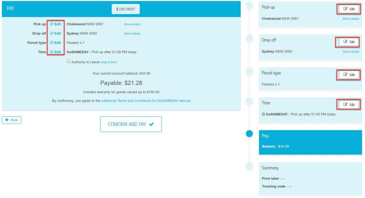Click Confirm and Pay

click(131, 124)
